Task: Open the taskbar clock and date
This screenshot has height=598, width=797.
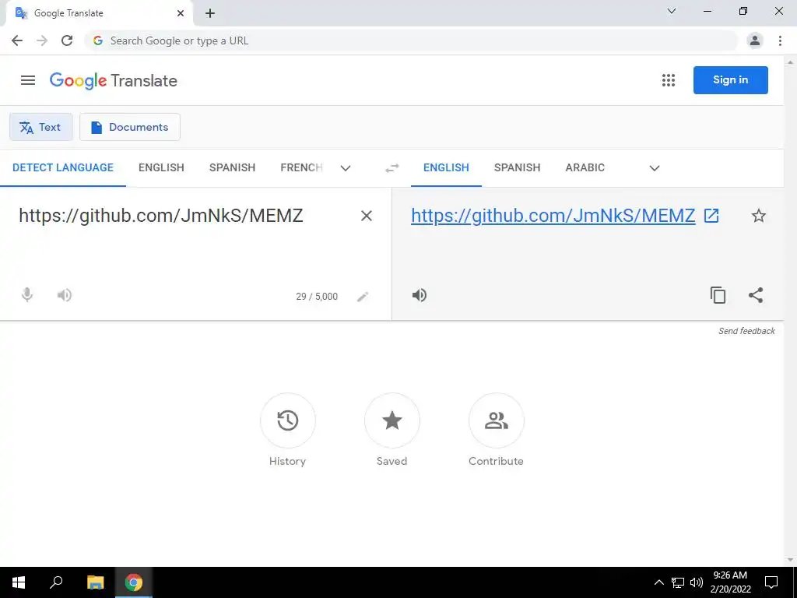Action: 730,582
